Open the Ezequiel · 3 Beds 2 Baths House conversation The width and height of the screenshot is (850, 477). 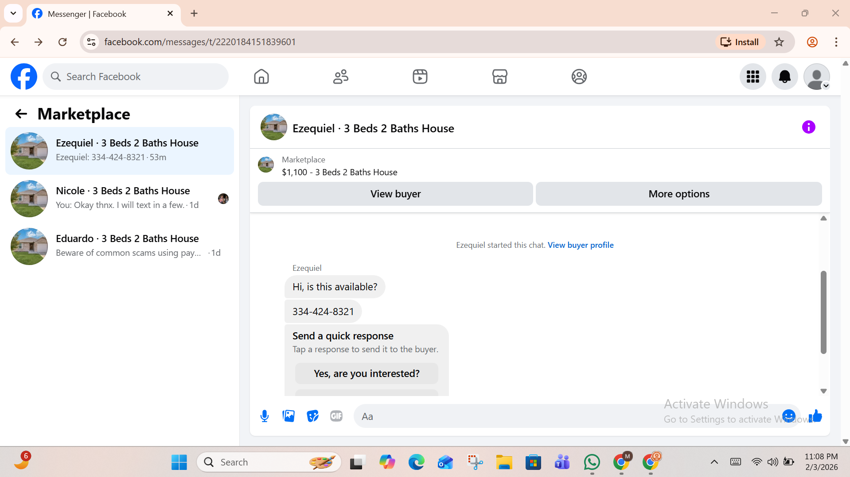(x=120, y=151)
